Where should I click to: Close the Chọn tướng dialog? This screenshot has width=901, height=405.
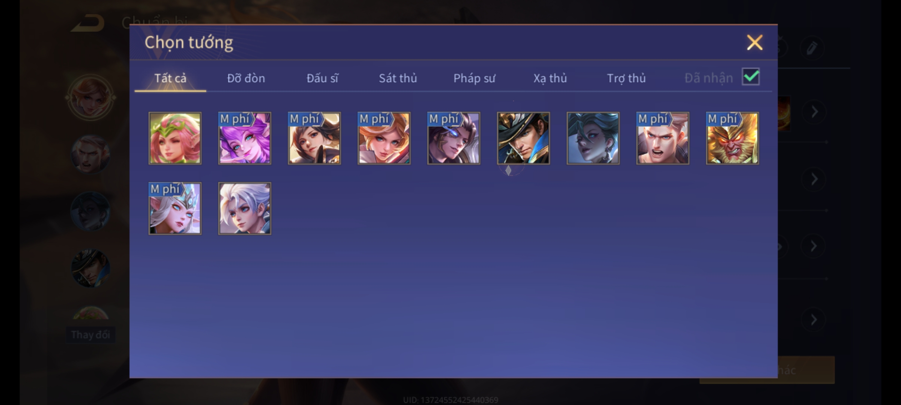click(x=755, y=42)
